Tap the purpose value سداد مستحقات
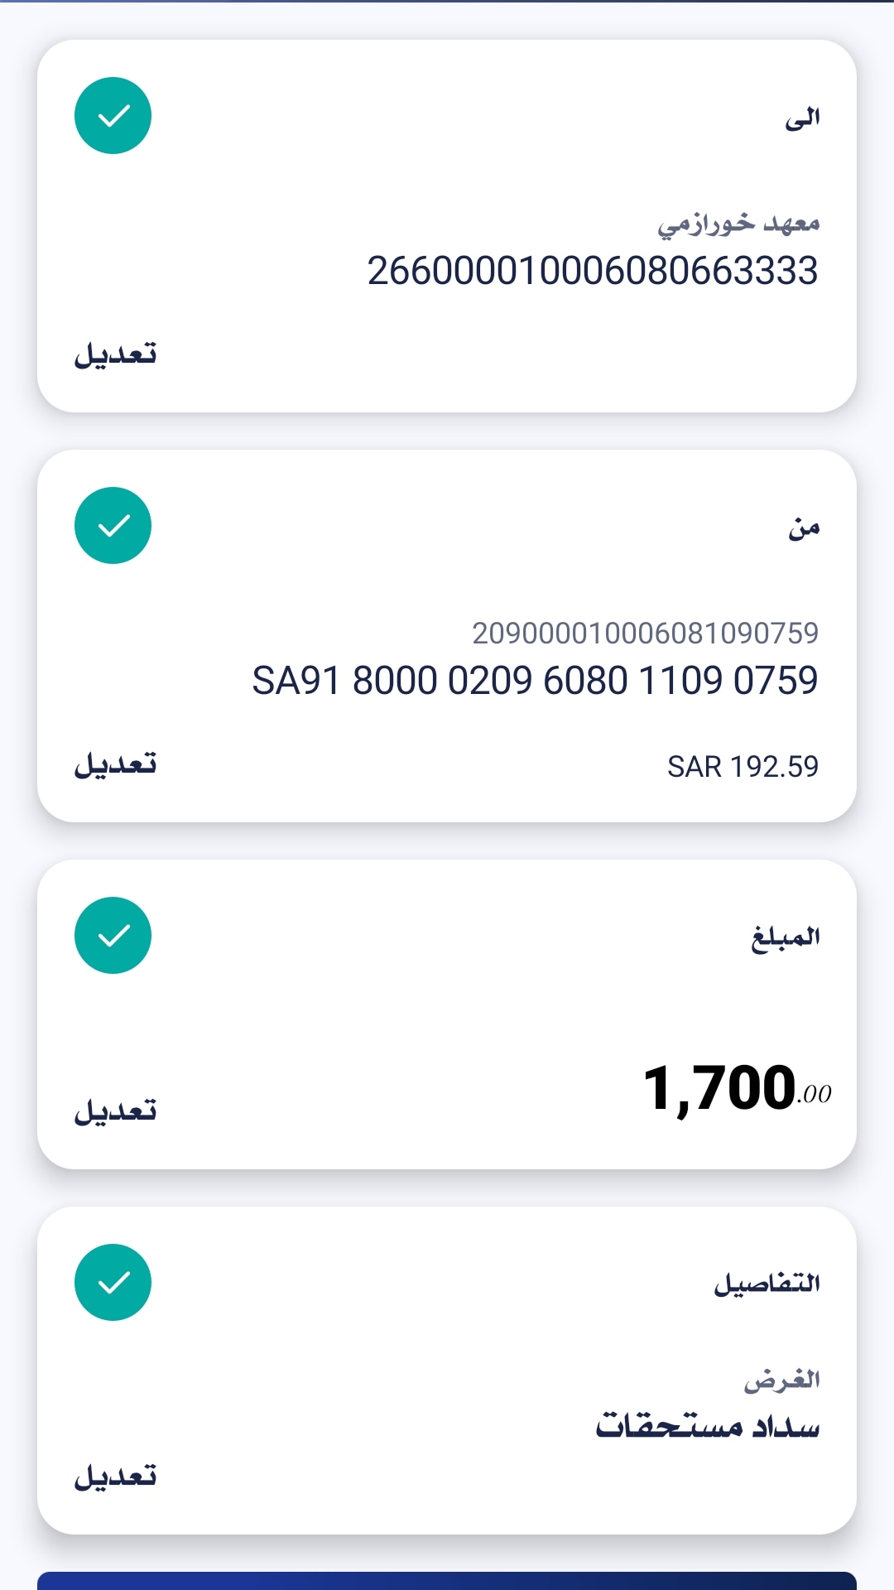 [x=708, y=1426]
